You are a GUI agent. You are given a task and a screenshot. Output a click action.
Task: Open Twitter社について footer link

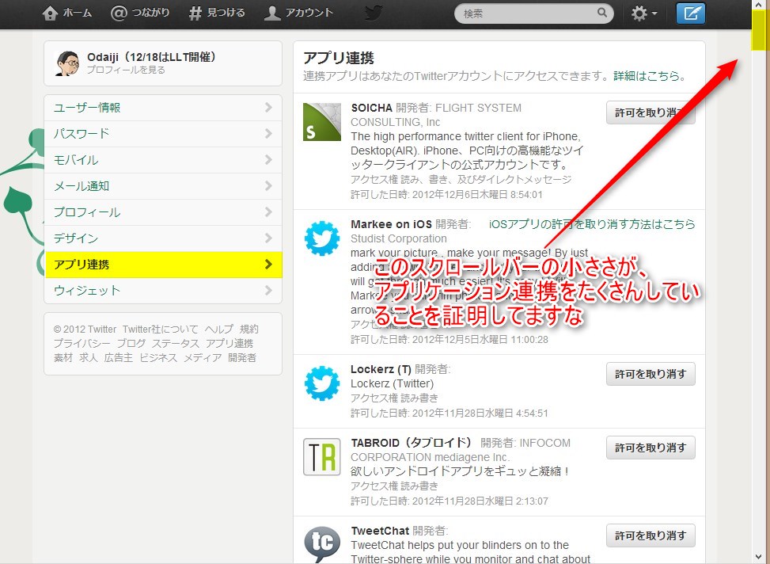(161, 330)
